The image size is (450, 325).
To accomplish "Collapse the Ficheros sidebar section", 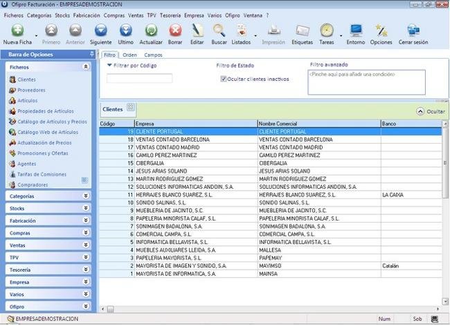I will (86, 67).
